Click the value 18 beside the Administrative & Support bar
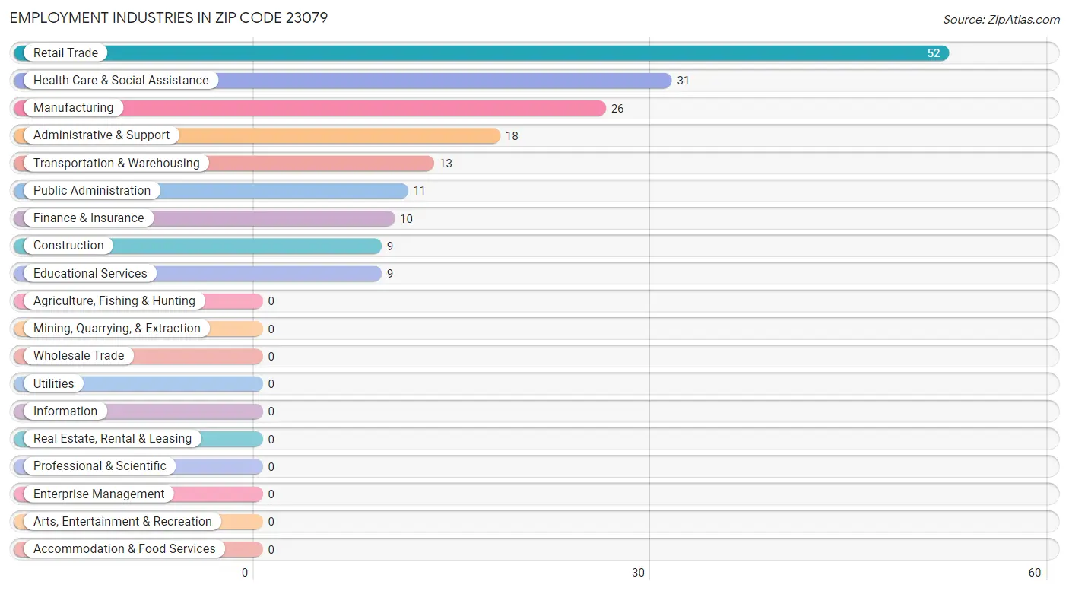The width and height of the screenshot is (1069, 591). click(512, 136)
